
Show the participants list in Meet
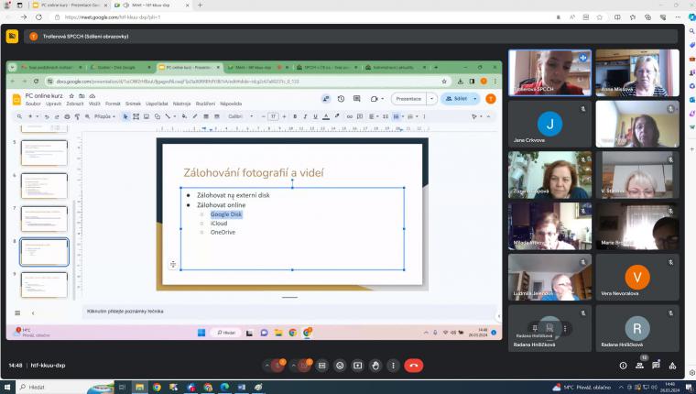click(639, 366)
